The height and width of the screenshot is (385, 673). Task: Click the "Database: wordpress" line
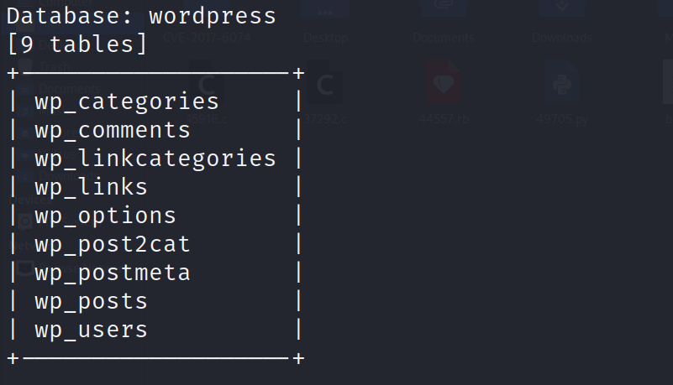coord(141,15)
